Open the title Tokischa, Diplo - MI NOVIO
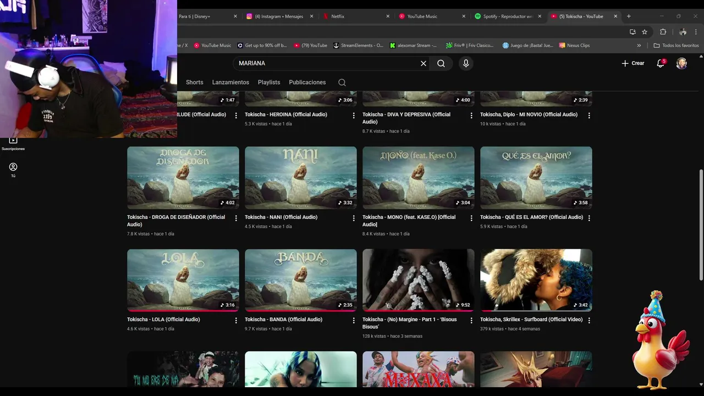704x396 pixels. [529, 114]
